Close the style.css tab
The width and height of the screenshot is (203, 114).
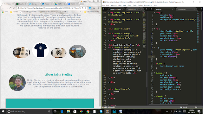pyautogui.click(x=173, y=9)
